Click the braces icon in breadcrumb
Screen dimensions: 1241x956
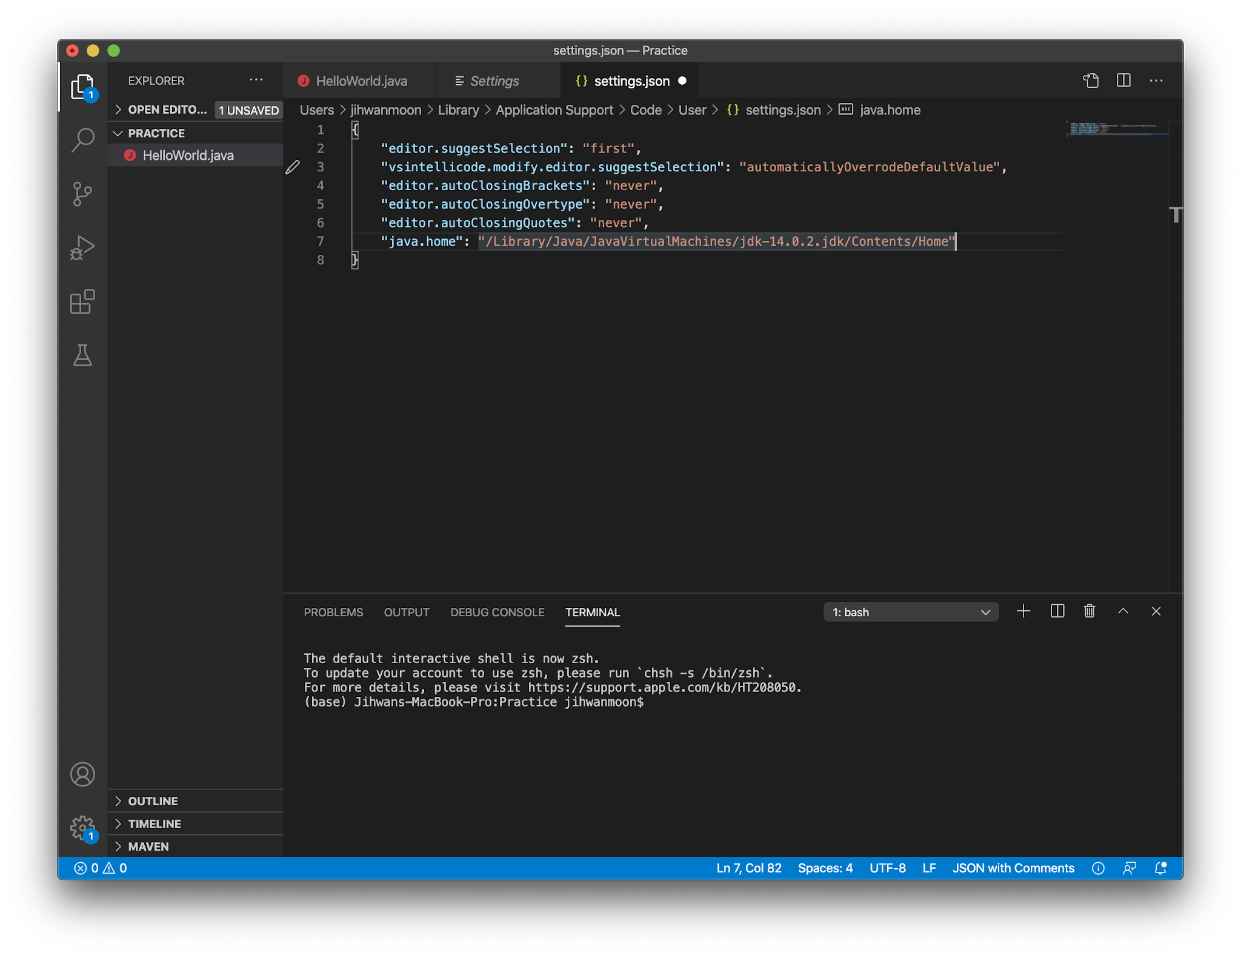[733, 110]
